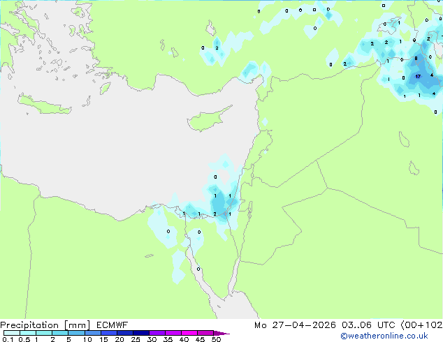The width and height of the screenshot is (443, 342).
Task: Click the legend label '30'
Action: tap(152, 339)
